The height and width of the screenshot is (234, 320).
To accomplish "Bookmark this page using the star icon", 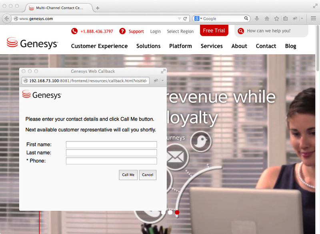I will (x=276, y=18).
